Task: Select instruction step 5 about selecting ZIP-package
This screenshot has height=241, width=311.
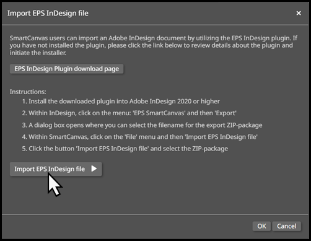Action: click(125, 149)
